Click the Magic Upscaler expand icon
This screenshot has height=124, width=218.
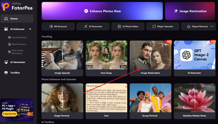[x=154, y=26]
